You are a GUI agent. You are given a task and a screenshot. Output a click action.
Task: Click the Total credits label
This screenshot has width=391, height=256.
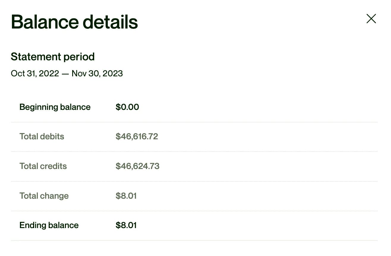(43, 166)
